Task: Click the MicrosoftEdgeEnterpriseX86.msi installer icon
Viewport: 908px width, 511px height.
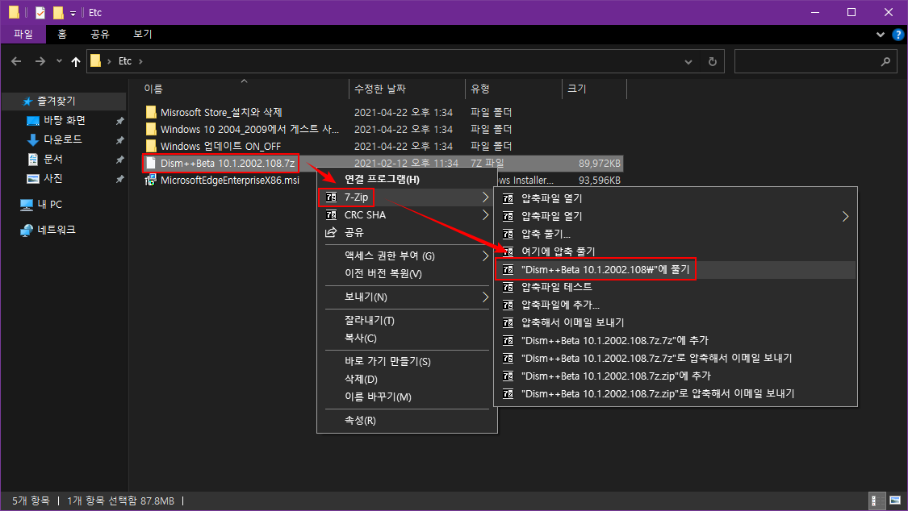Action: [151, 181]
